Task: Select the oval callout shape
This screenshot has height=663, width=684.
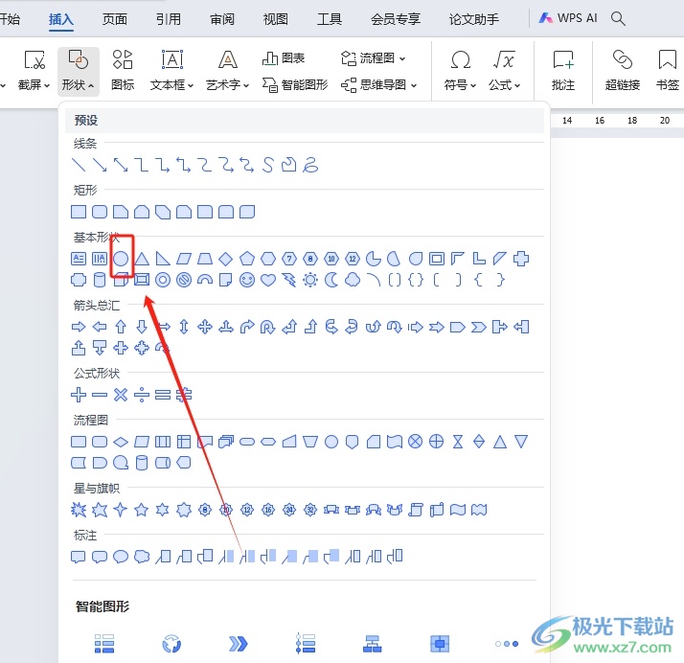Action: click(x=121, y=557)
